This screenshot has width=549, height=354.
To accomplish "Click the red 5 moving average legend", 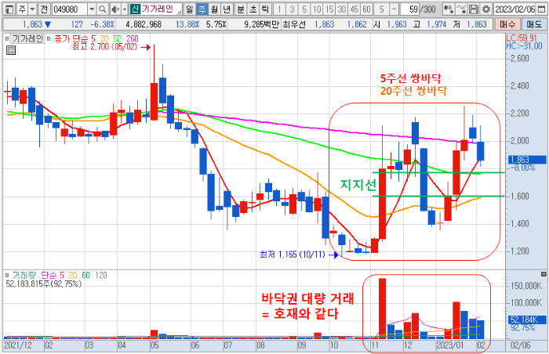I will [93, 38].
